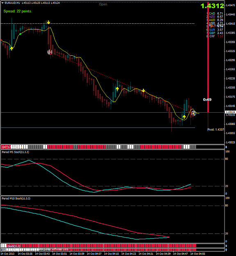Select the NZD 6.57 strength row

[215, 17]
